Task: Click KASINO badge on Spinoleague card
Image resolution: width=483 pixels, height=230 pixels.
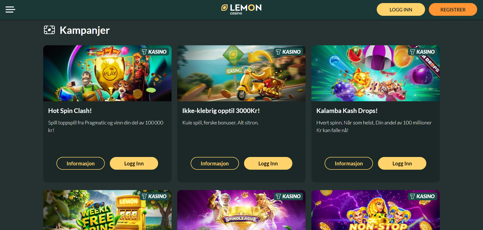Action: 288,196
